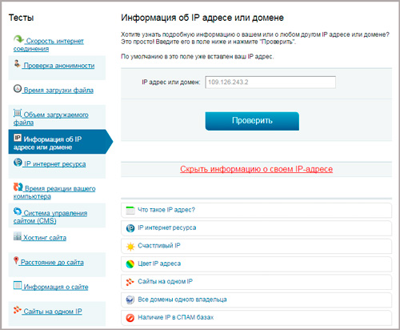
Task: Click the clock icon for file load time
Action: 18,88
